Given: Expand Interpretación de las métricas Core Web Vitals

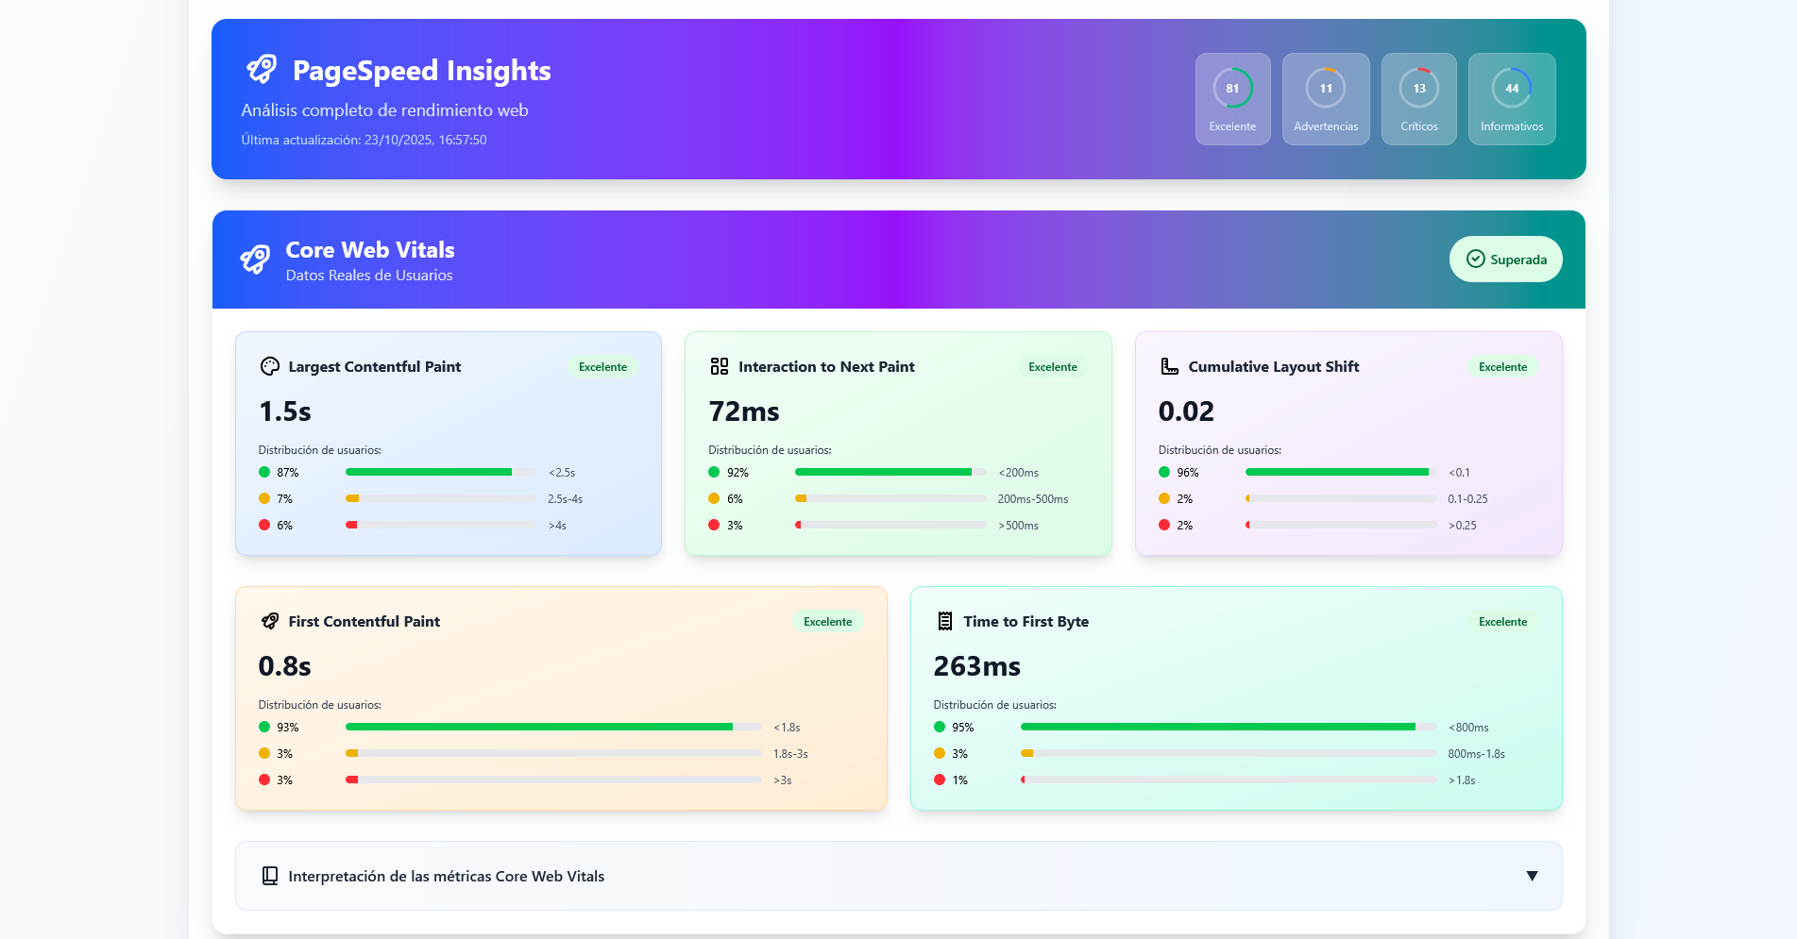Looking at the screenshot, I should 447,876.
